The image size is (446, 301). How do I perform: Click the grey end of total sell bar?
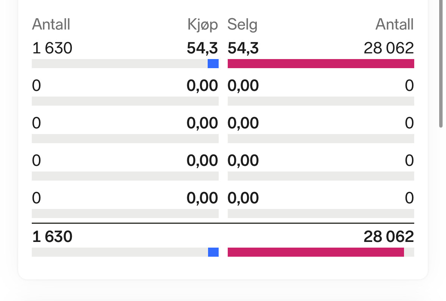(409, 252)
